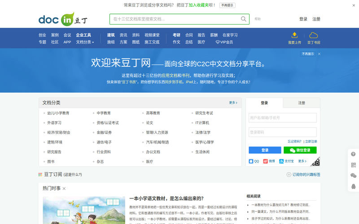Open help question mark sidebar icon

353,154
